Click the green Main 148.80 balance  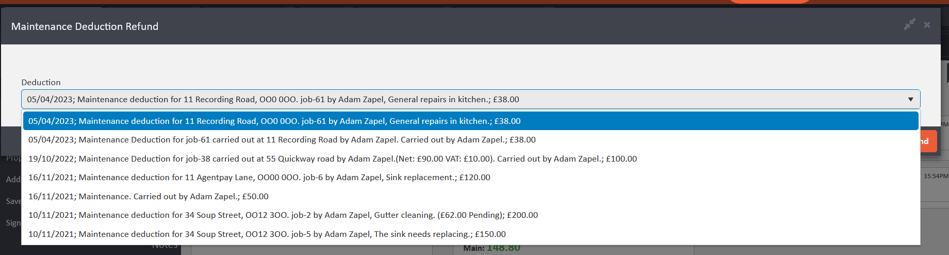(x=503, y=248)
